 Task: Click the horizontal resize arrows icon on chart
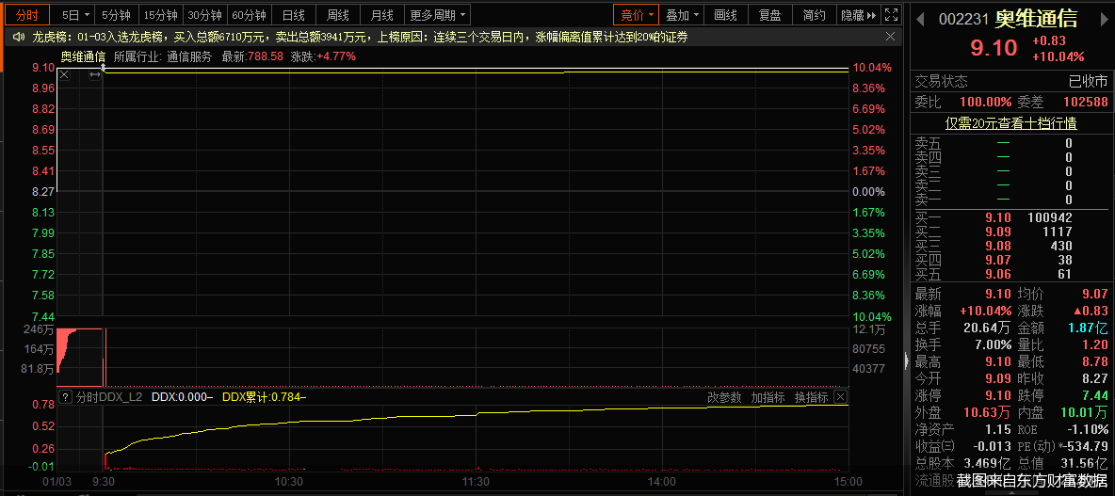pos(94,74)
